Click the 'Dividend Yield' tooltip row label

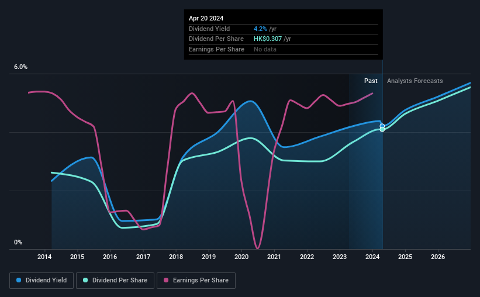click(209, 29)
